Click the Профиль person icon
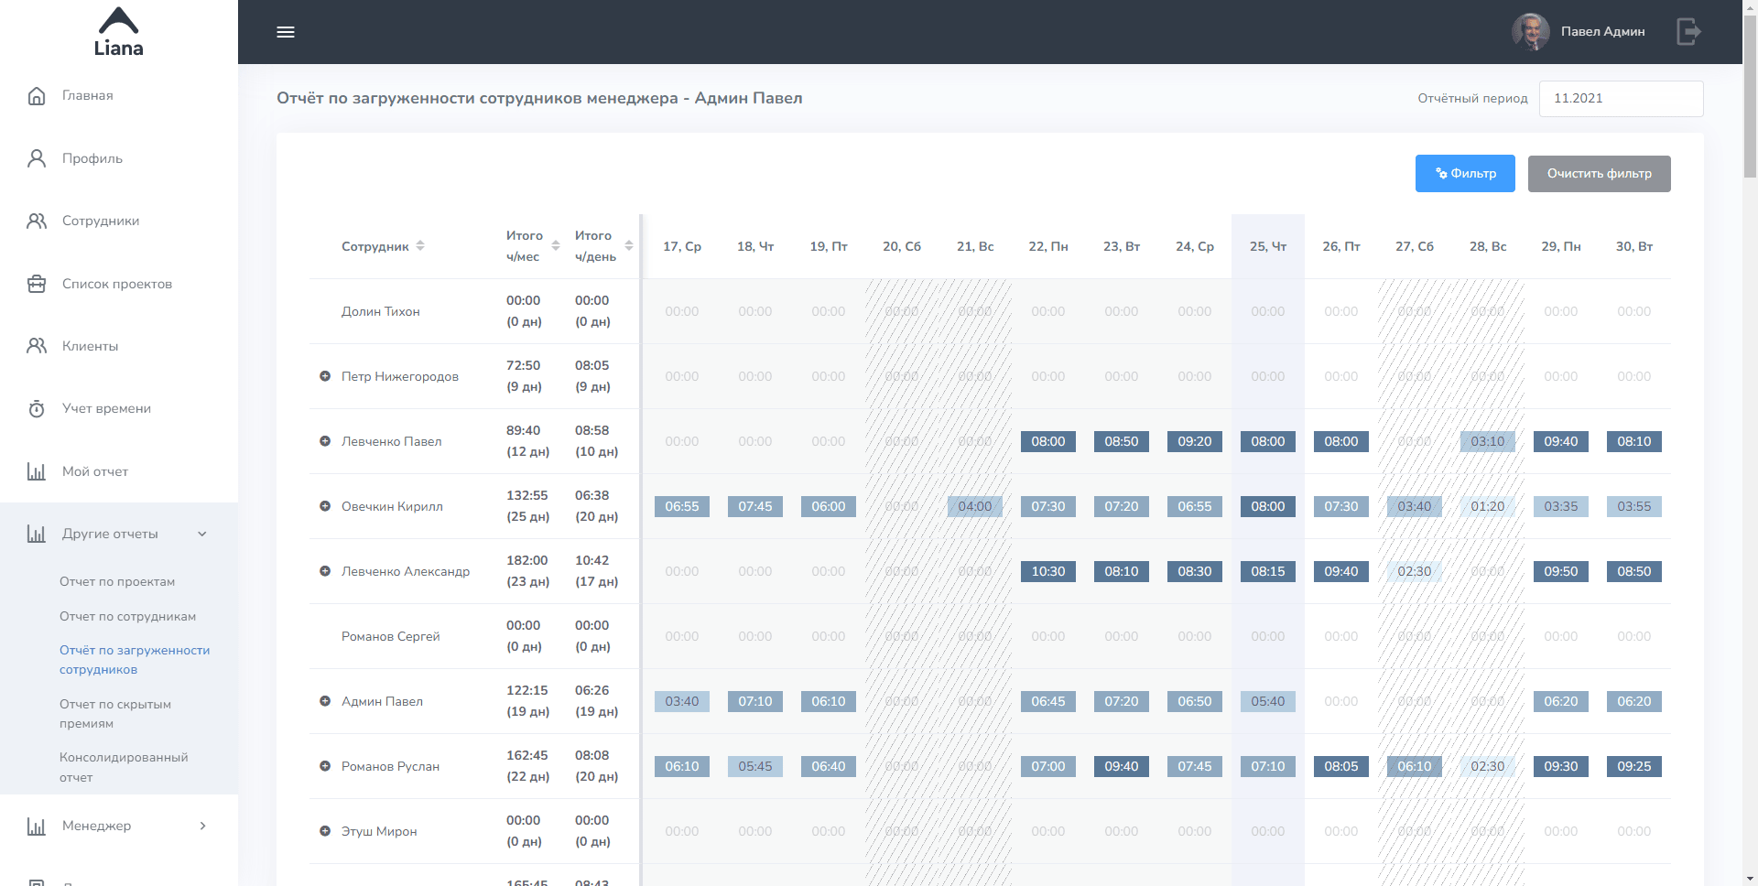 pyautogui.click(x=37, y=158)
